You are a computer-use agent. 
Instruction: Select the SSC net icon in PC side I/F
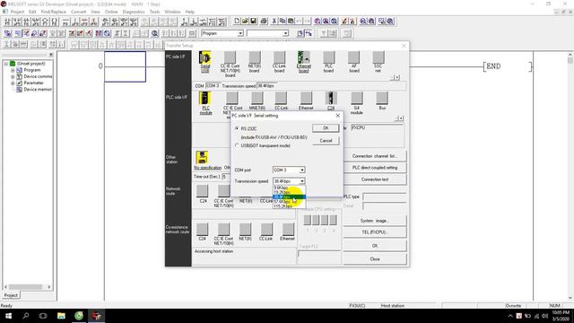[x=378, y=57]
